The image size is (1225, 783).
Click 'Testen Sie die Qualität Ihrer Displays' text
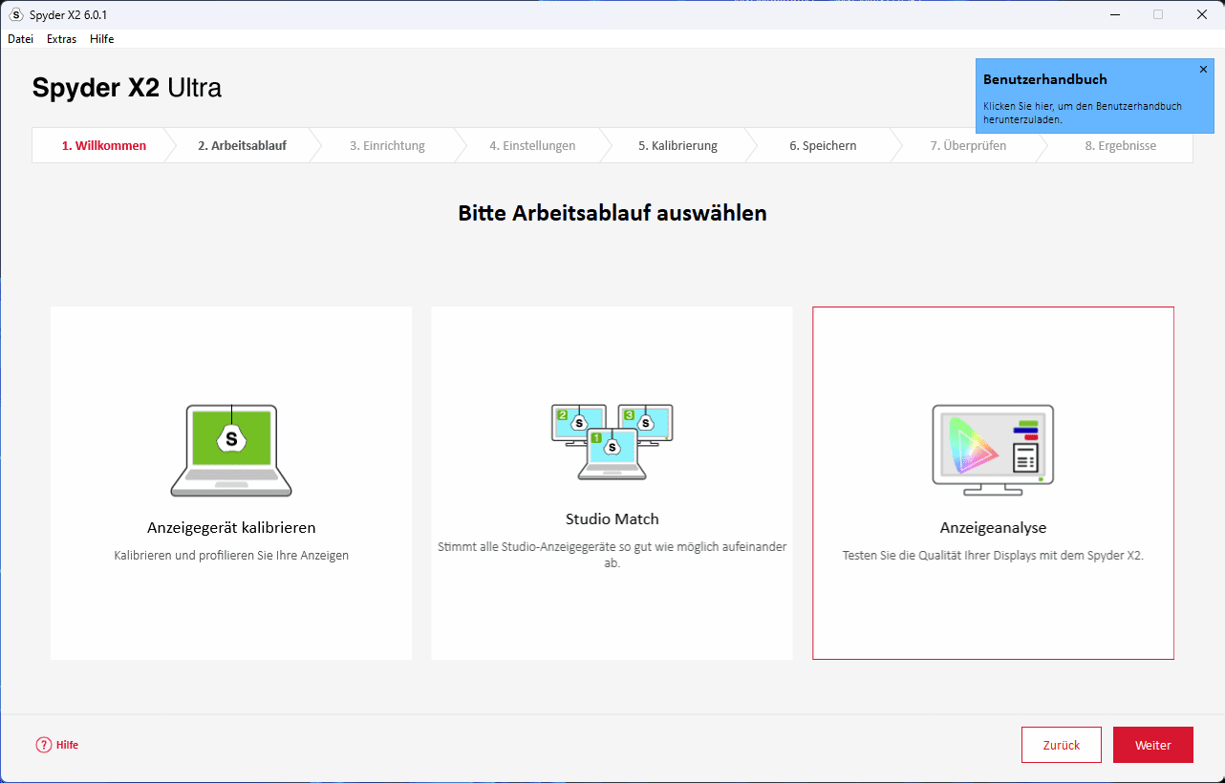pyautogui.click(x=993, y=555)
